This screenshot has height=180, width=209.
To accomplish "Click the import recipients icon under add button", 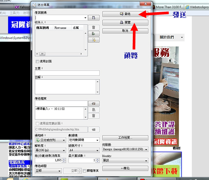I will [x=94, y=40].
